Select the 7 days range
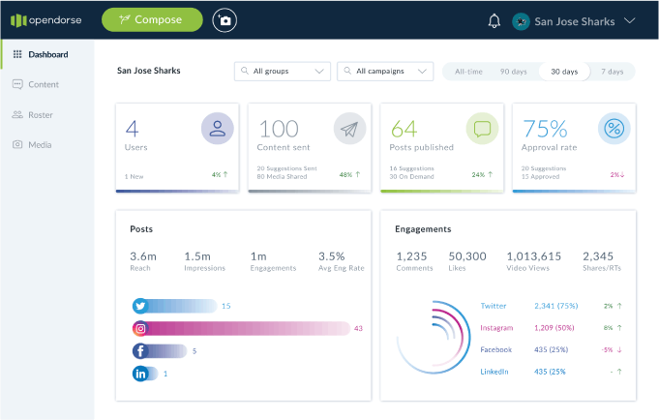This screenshot has height=420, width=659. pyautogui.click(x=612, y=72)
